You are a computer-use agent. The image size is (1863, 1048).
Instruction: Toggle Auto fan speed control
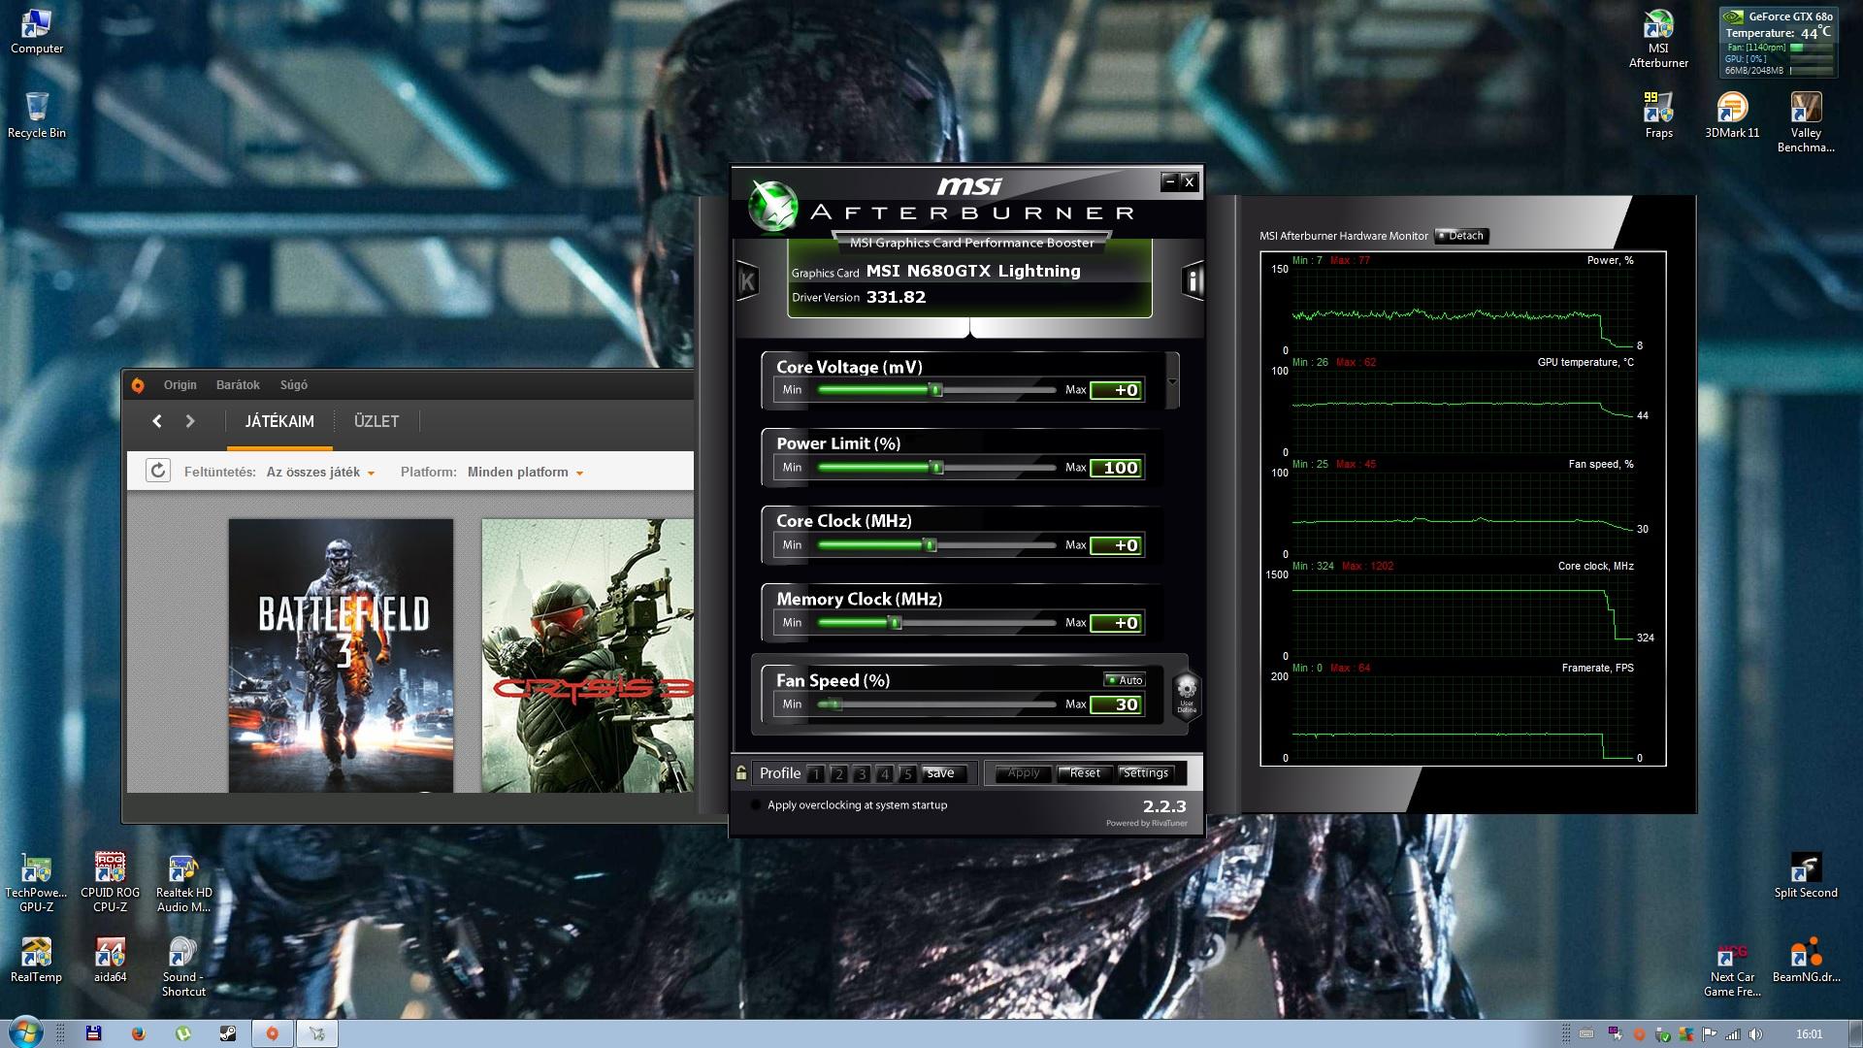1125,680
